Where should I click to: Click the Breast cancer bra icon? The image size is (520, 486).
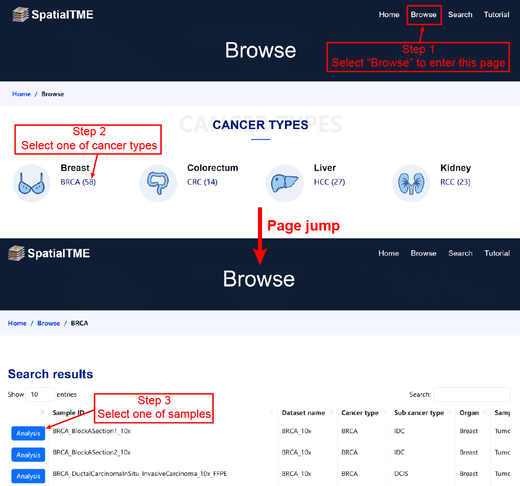[31, 183]
